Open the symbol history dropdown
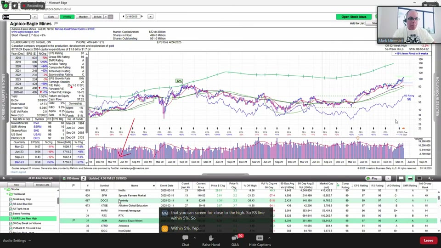 point(34,17)
